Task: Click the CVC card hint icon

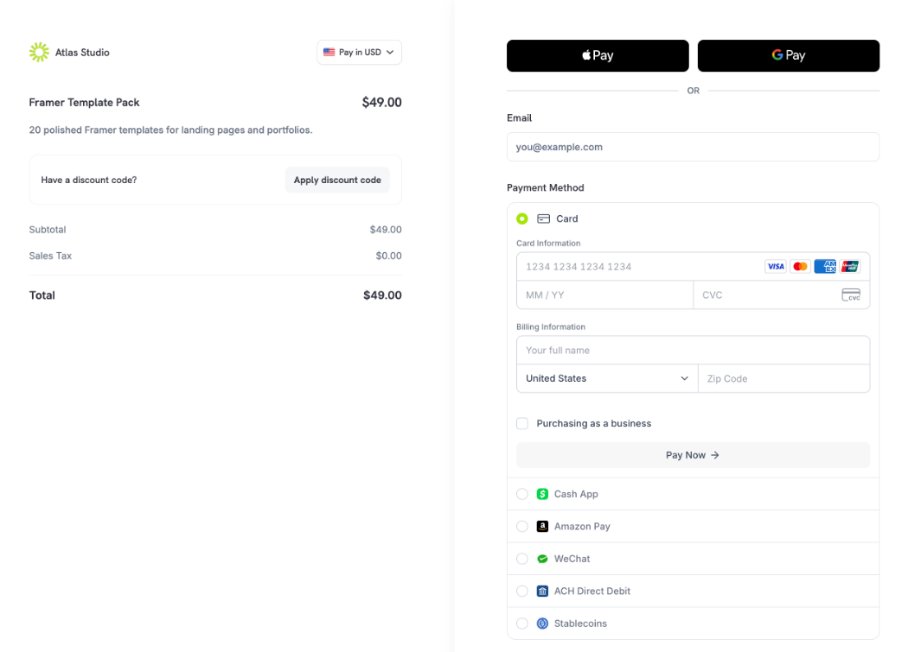Action: pos(851,294)
